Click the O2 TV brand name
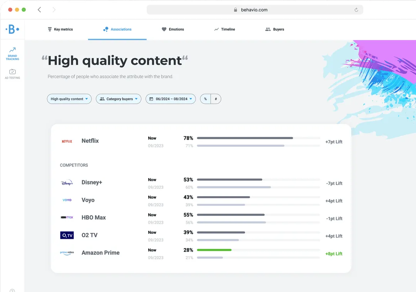This screenshot has height=292, width=416. pyautogui.click(x=89, y=235)
